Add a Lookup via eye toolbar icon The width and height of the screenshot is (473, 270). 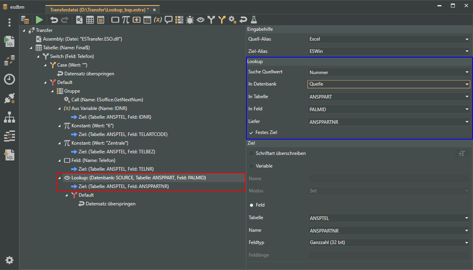[x=201, y=20]
